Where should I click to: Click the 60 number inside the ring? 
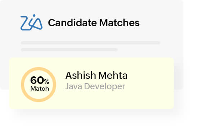point(37,80)
